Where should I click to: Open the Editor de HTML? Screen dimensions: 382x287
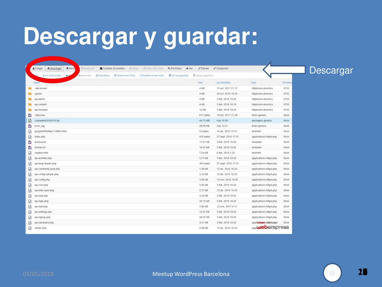click(153, 69)
